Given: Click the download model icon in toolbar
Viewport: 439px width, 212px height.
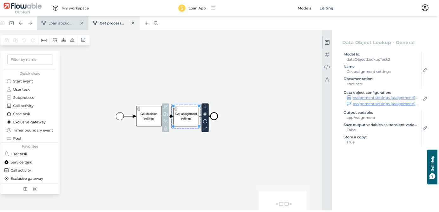Looking at the screenshot, I should click(x=63, y=40).
